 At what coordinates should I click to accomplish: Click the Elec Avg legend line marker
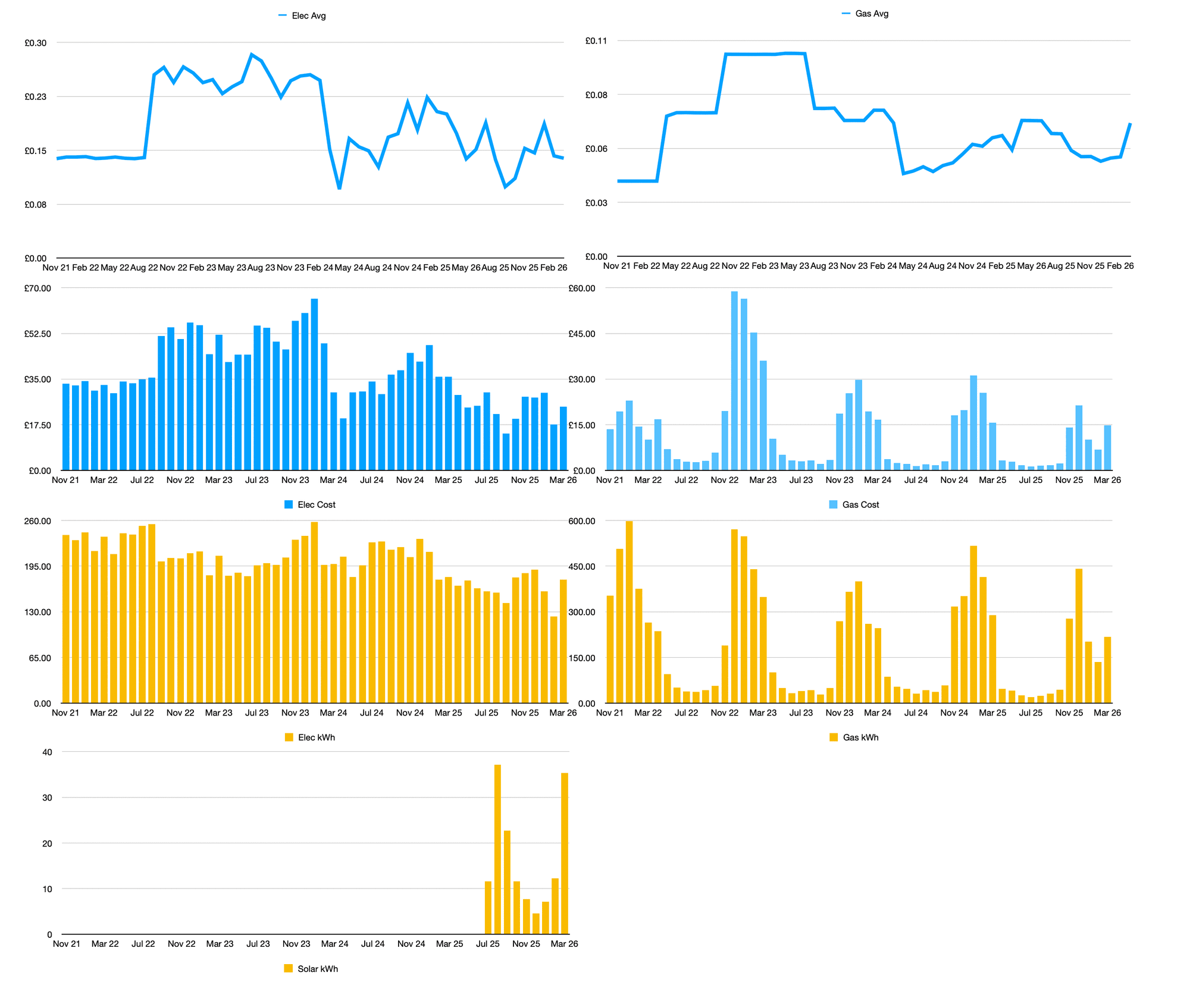[283, 16]
